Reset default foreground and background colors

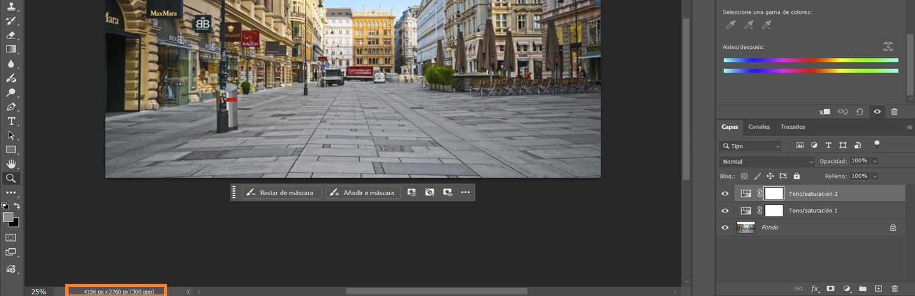5,206
